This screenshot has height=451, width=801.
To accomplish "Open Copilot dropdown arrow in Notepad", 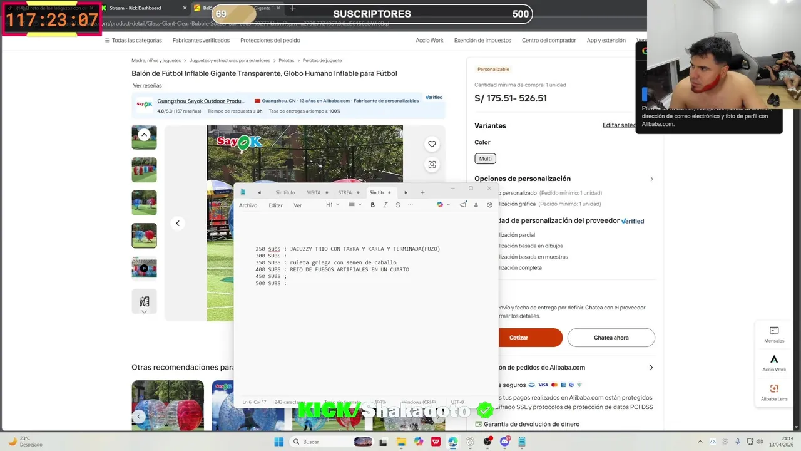I will point(448,205).
